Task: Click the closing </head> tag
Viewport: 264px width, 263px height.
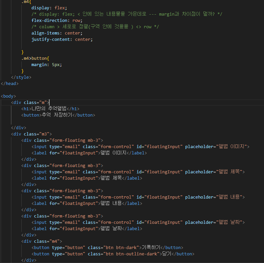Action: 10,84
